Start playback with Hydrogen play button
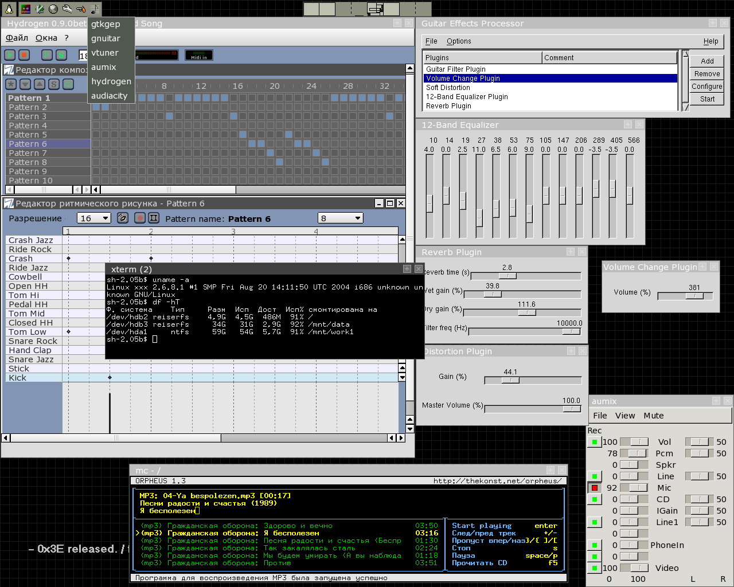This screenshot has width=734, height=587. click(10, 55)
